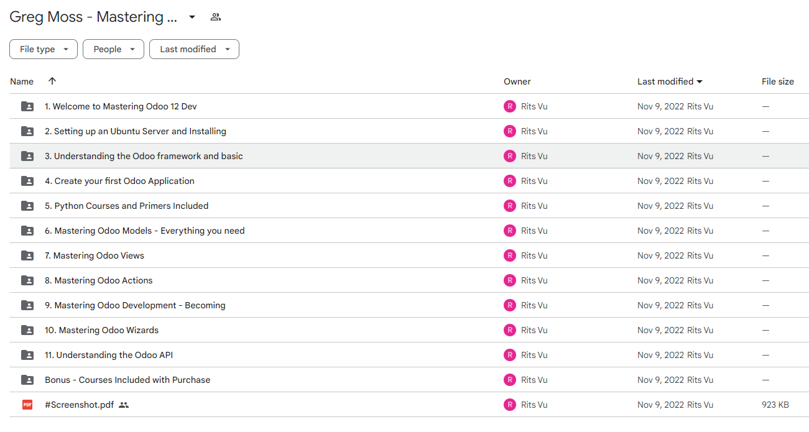The height and width of the screenshot is (432, 809).
Task: Click shared icon next to #Screenshot.pdf name
Action: 124,405
